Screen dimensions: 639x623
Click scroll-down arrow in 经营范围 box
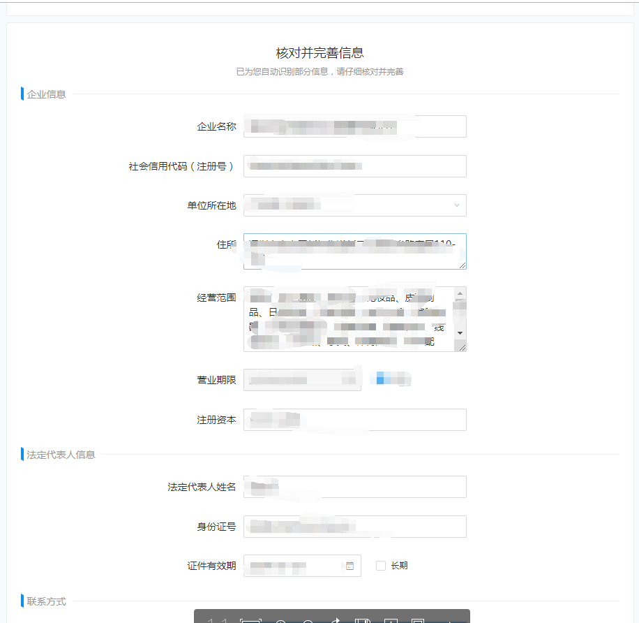click(x=460, y=333)
